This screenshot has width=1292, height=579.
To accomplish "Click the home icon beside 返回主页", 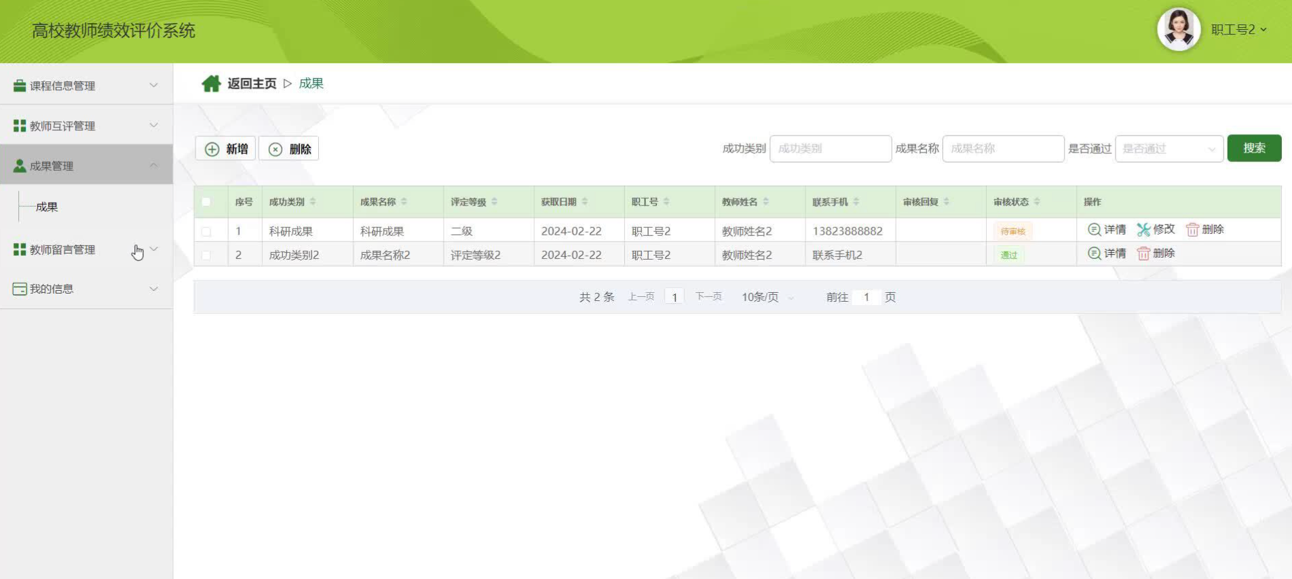I will pos(211,83).
